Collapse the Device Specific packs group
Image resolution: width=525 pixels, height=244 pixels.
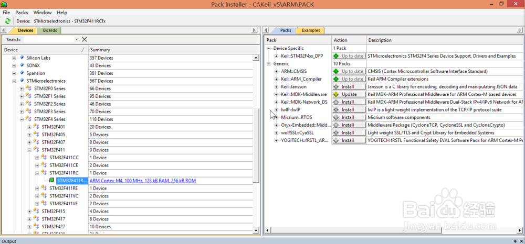(x=268, y=48)
